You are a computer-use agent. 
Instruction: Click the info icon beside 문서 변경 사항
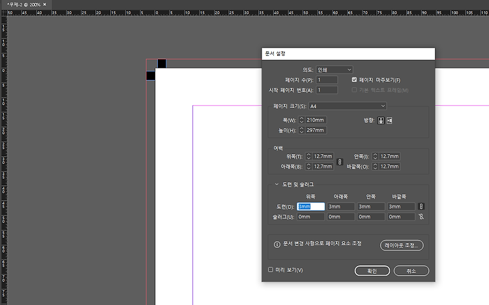coord(277,245)
